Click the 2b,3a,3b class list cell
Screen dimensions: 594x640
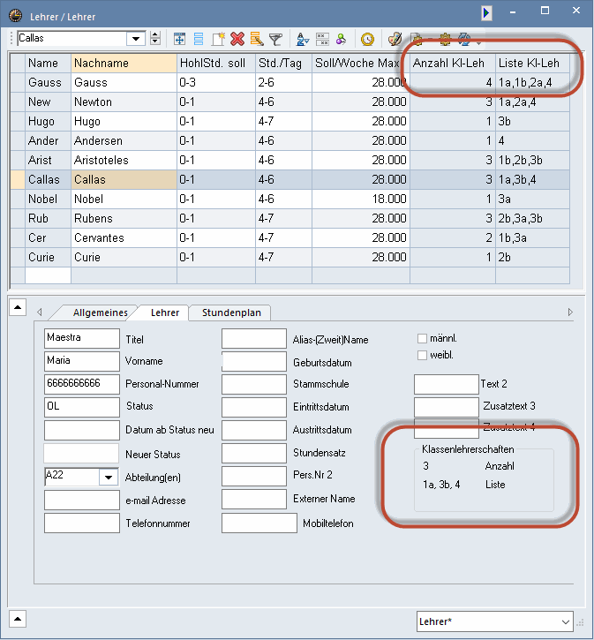532,219
